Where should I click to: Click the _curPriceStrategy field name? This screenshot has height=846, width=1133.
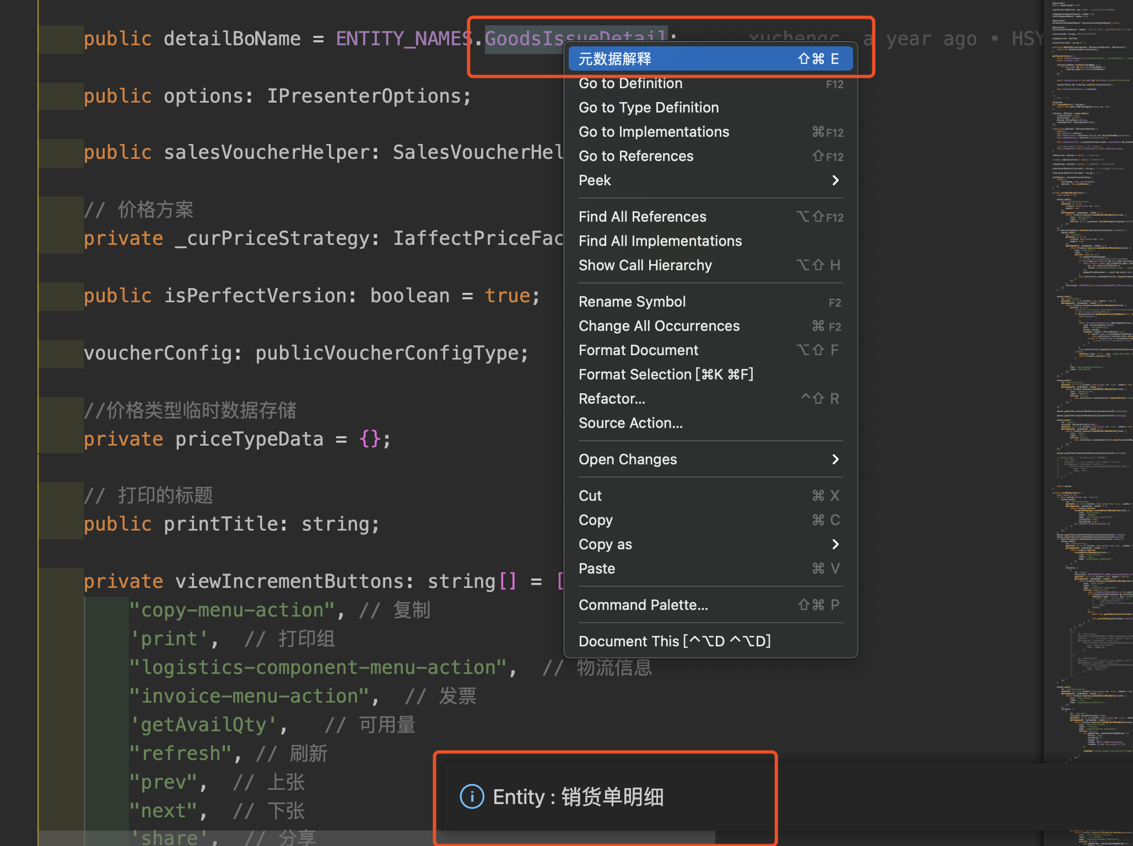tap(272, 238)
